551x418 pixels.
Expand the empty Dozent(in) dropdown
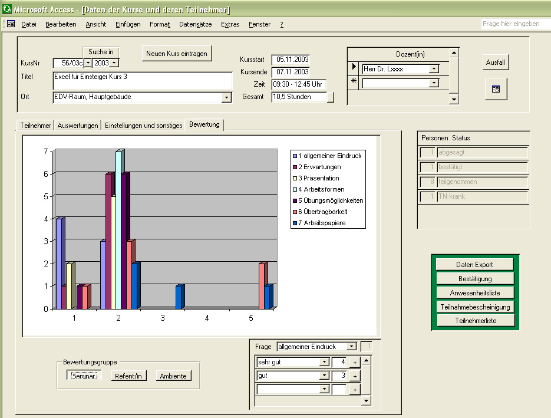pos(434,83)
